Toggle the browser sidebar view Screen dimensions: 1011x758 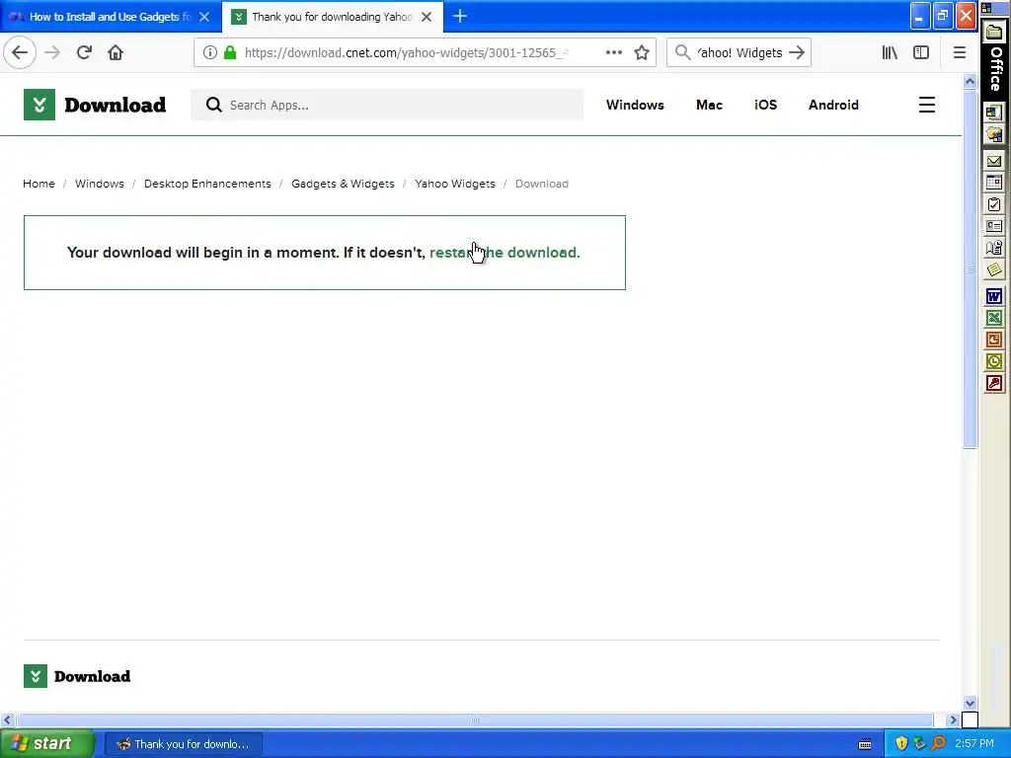(x=921, y=52)
